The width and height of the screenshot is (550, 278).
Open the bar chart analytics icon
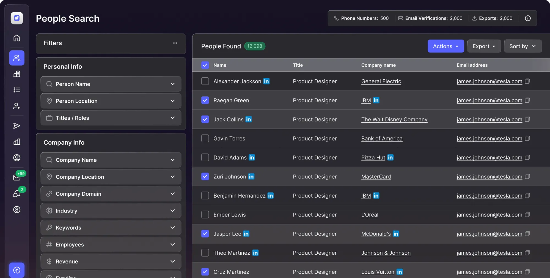pyautogui.click(x=17, y=142)
